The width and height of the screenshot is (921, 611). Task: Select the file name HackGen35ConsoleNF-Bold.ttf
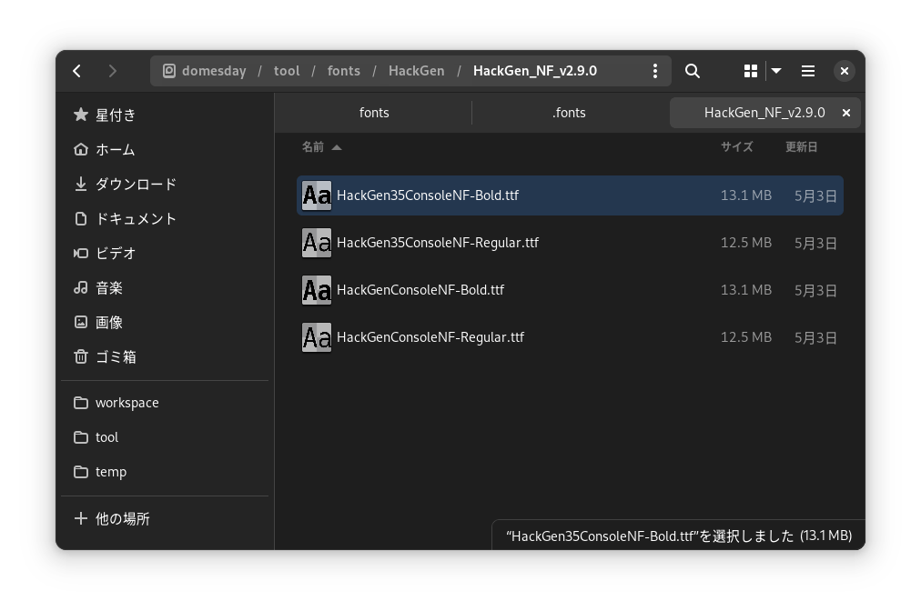428,195
